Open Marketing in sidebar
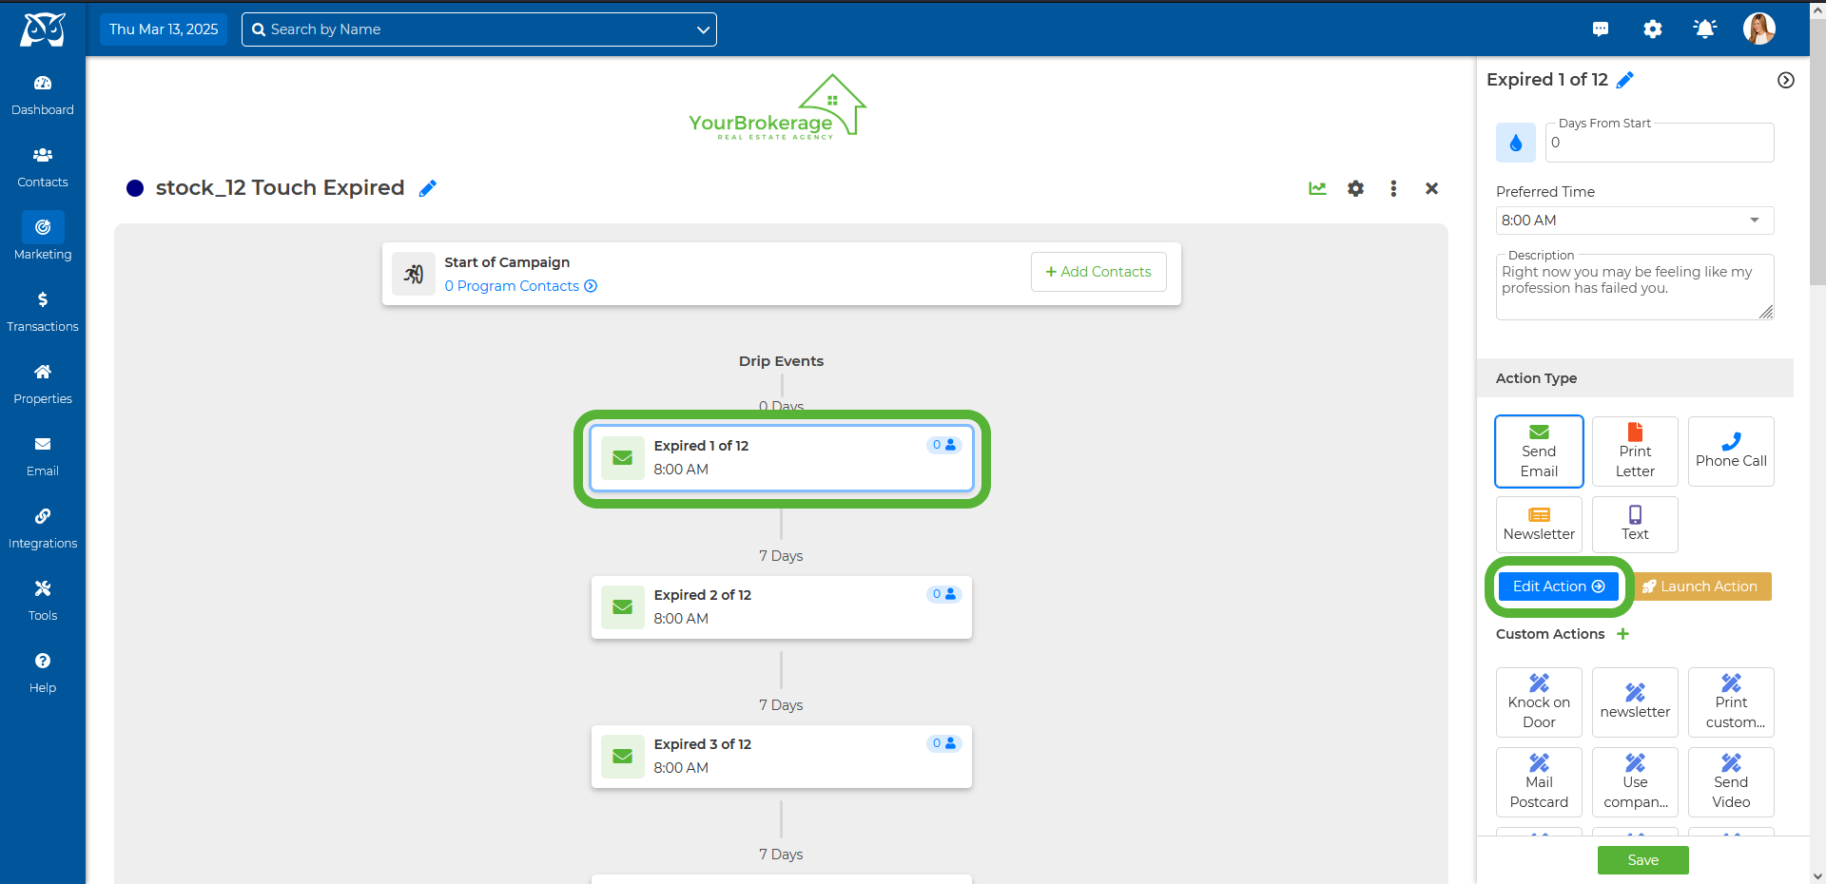The width and height of the screenshot is (1826, 884). coord(43,238)
